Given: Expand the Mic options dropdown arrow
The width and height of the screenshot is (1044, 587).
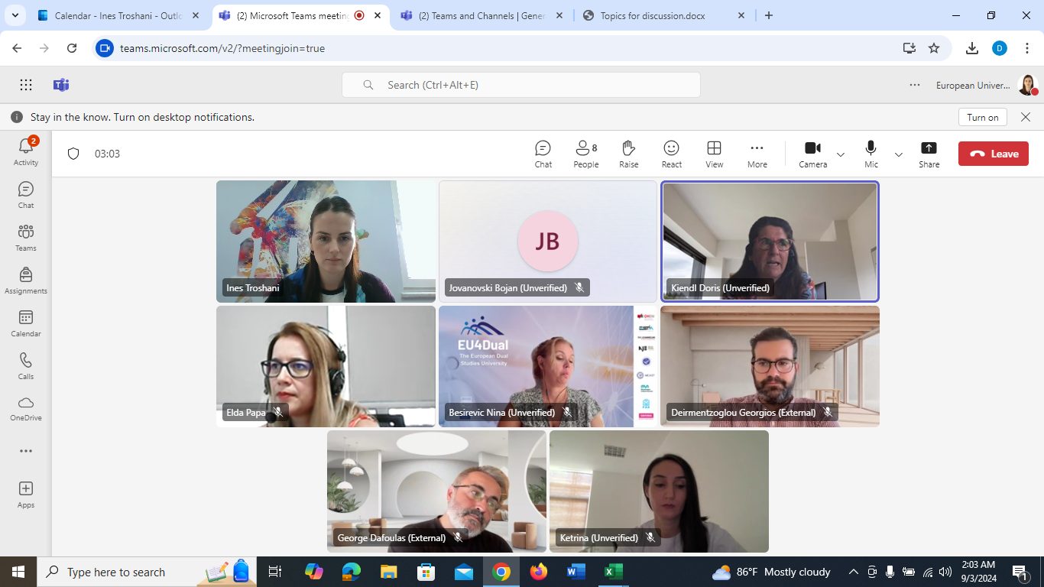Looking at the screenshot, I should click(899, 154).
